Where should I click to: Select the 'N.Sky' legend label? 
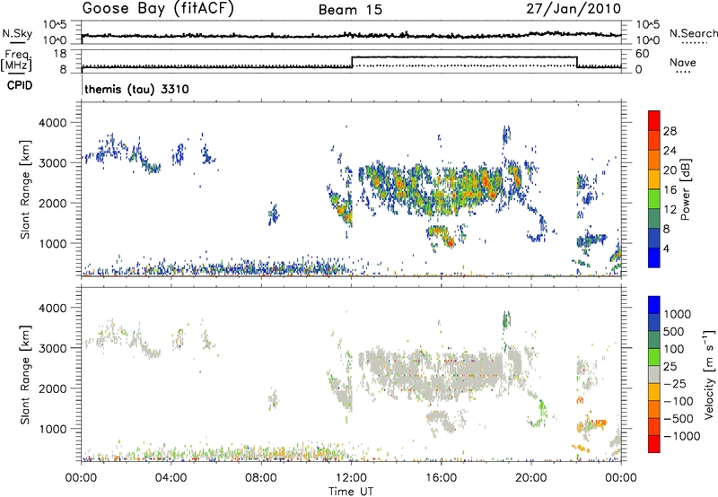click(x=17, y=33)
